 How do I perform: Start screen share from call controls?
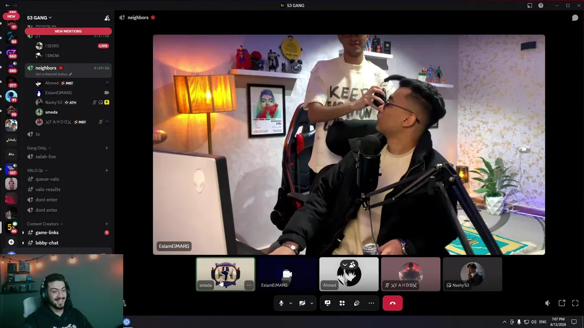328,303
